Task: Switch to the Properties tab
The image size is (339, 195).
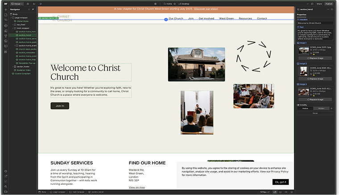Action: pos(302,15)
